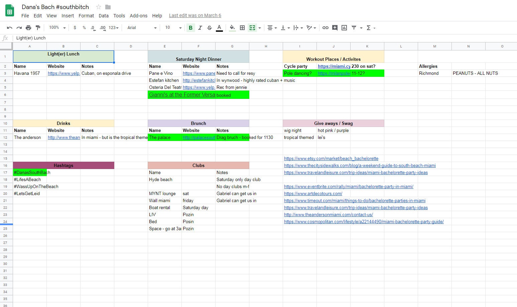Click the move to folder icon

(x=108, y=7)
